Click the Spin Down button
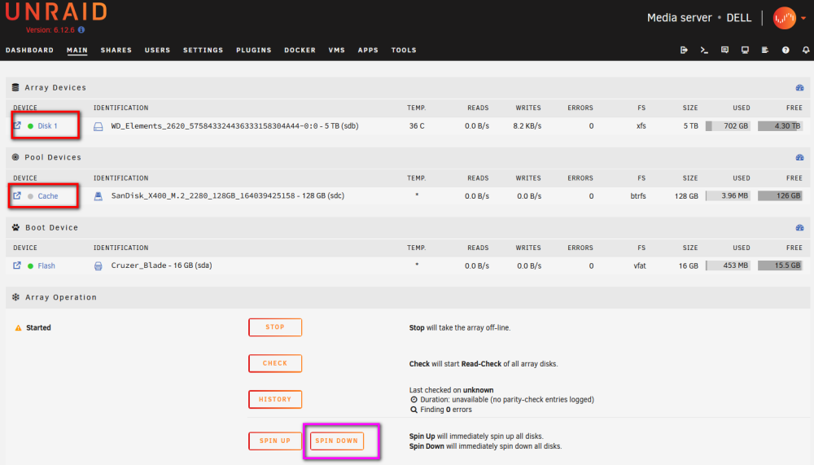The height and width of the screenshot is (465, 814). tap(337, 441)
